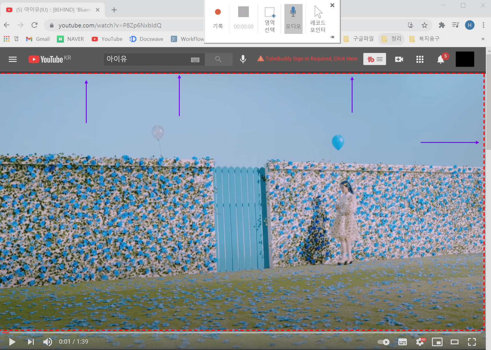The height and width of the screenshot is (350, 491).
Task: Bookmark this page with the star icon
Action: pyautogui.click(x=424, y=25)
